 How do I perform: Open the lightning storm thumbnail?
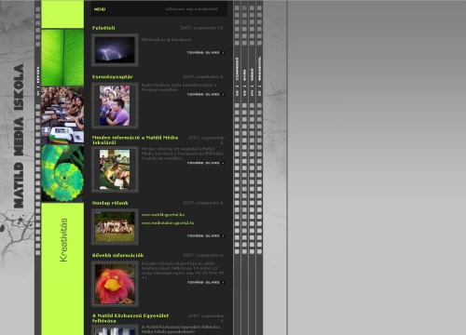coord(115,50)
